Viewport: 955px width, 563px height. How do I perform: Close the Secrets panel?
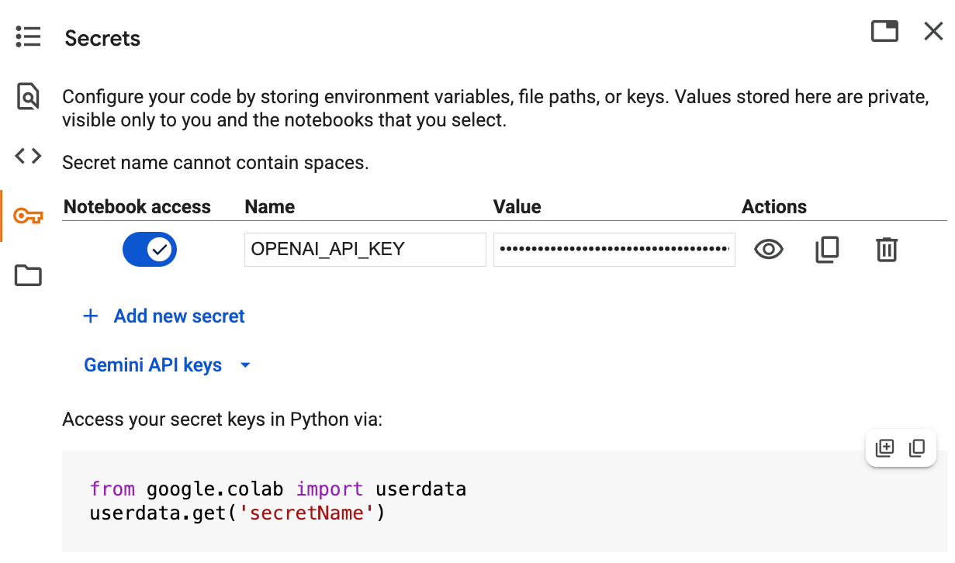coord(933,31)
